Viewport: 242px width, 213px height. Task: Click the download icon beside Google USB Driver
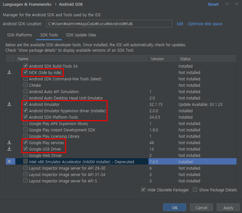point(9,149)
